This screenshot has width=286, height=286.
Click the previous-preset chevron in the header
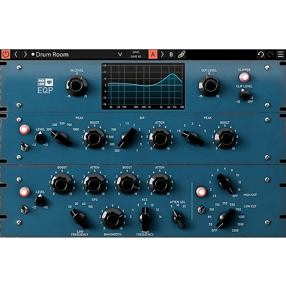tap(16, 54)
